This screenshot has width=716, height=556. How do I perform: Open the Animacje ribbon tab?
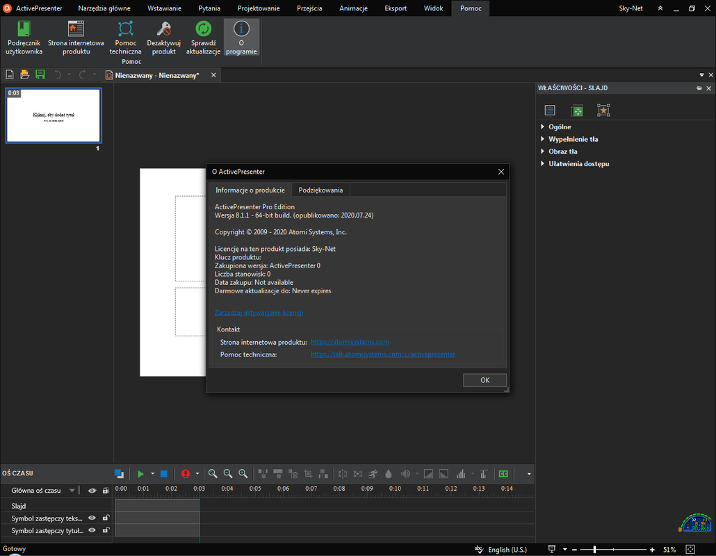(x=353, y=8)
